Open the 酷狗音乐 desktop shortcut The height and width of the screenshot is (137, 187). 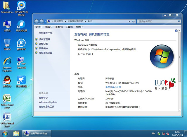(21, 43)
